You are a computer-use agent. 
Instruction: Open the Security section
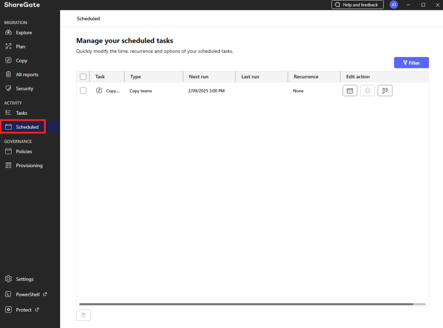[x=24, y=88]
